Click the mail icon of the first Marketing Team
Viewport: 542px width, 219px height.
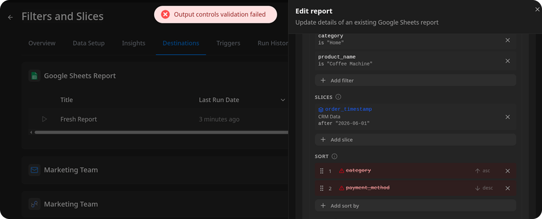(35, 170)
